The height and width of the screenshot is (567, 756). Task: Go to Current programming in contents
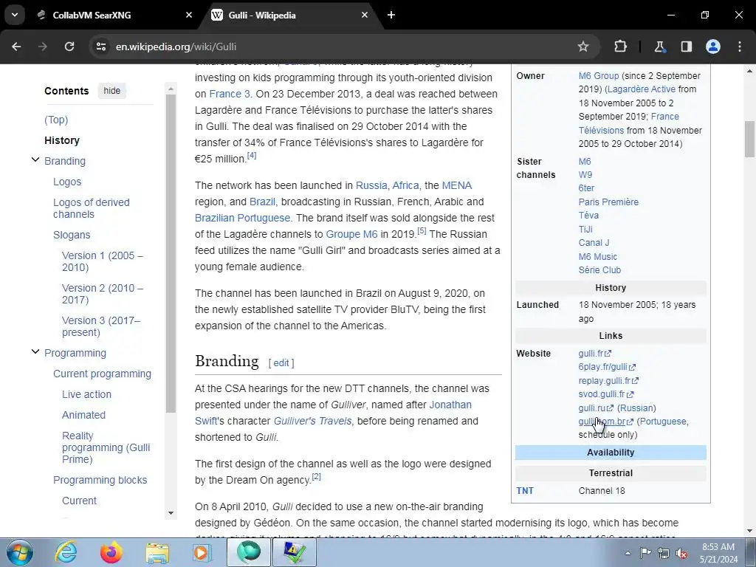(102, 374)
